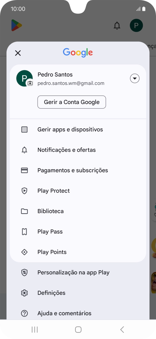156x339 pixels.
Task: Tap the profile avatar in top bar
Action: point(136,25)
